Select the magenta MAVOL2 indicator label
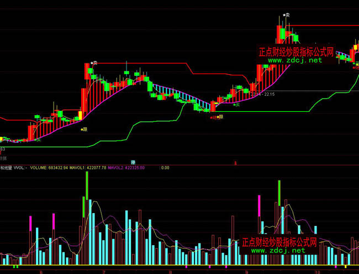The height and width of the screenshot is (274, 359). pyautogui.click(x=126, y=167)
